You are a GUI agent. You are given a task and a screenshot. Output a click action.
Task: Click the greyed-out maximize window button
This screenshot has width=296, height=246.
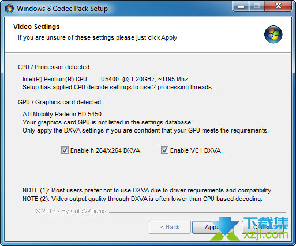(x=257, y=6)
